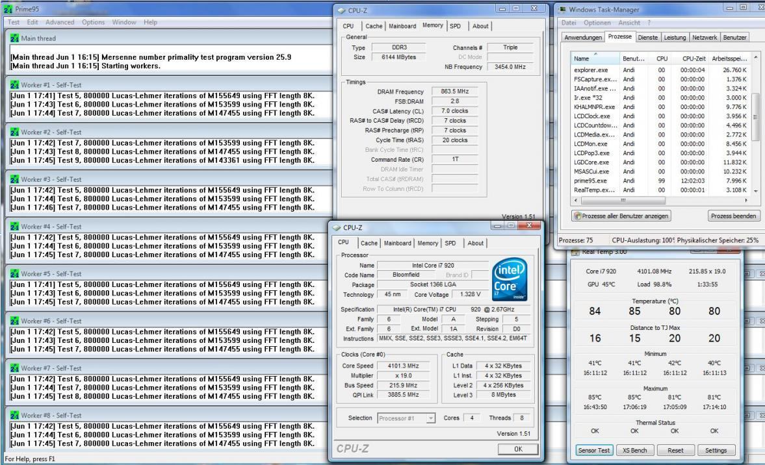Screen dimensions: 765x465
Task: Click Task-Manager vertical scrollbar down arrow
Action: coord(756,190)
